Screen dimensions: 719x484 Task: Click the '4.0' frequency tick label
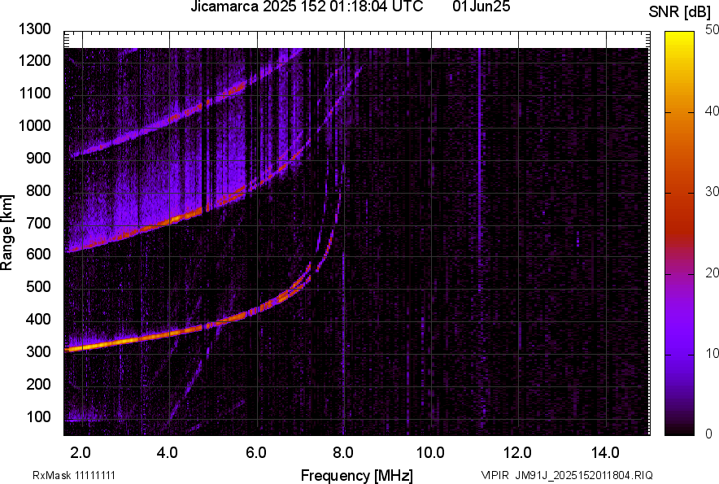(168, 453)
